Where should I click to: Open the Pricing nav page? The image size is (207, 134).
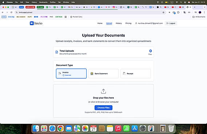[x=128, y=23]
